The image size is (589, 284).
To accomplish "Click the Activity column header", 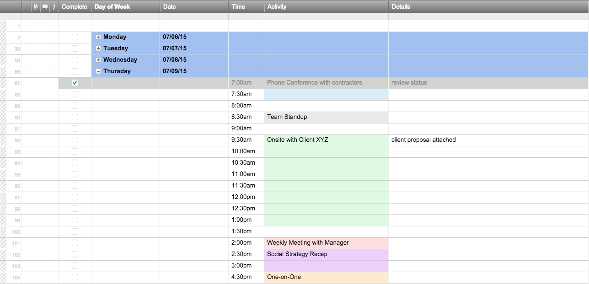I will [x=326, y=6].
